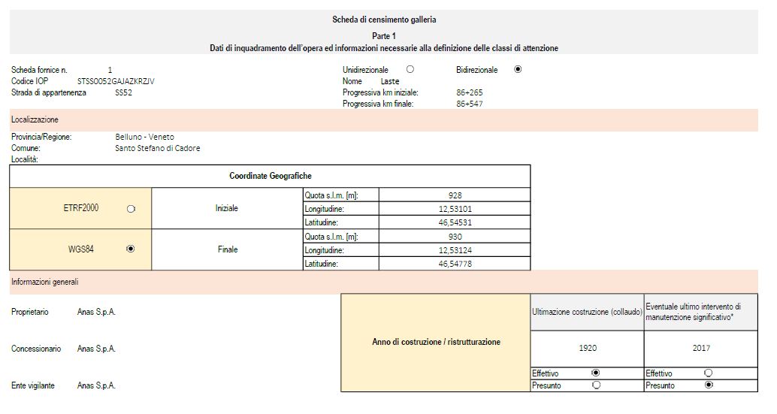Click the Comune value Santo Stefano di Cadore
This screenshot has width=777, height=414.
point(158,148)
